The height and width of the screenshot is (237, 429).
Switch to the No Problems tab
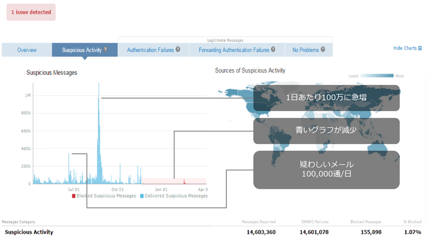click(x=305, y=50)
